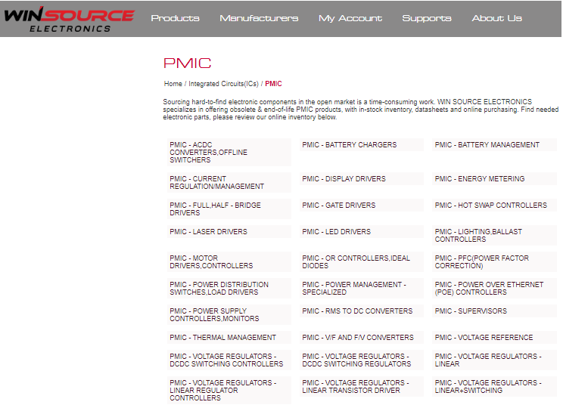Open PMIC - OR Controllers, Ideal Diodes
This screenshot has width=563, height=405.
point(362,262)
